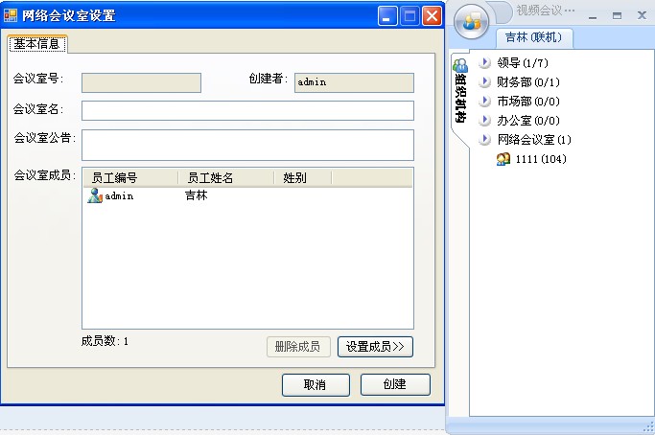Select 领导 (1/7) in the organization tree

point(523,62)
